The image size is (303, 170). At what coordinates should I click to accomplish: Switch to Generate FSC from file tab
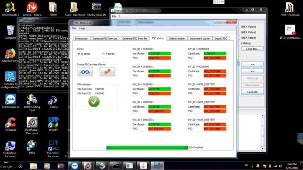coord(134,38)
